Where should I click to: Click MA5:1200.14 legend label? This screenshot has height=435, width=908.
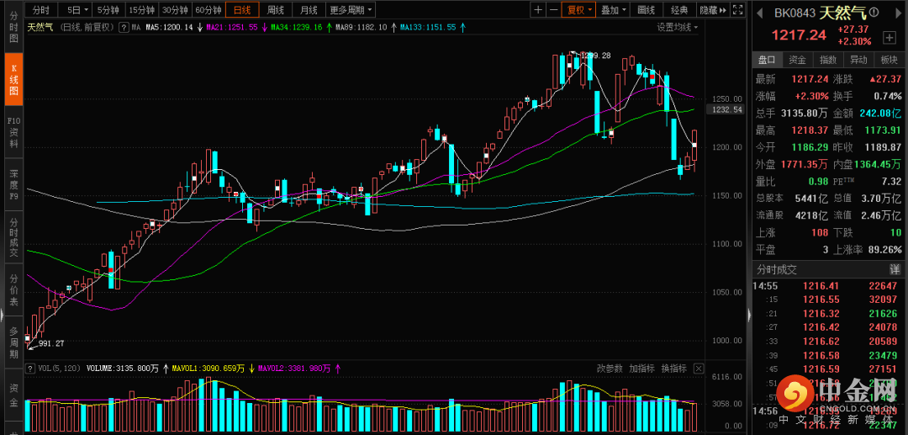169,27
